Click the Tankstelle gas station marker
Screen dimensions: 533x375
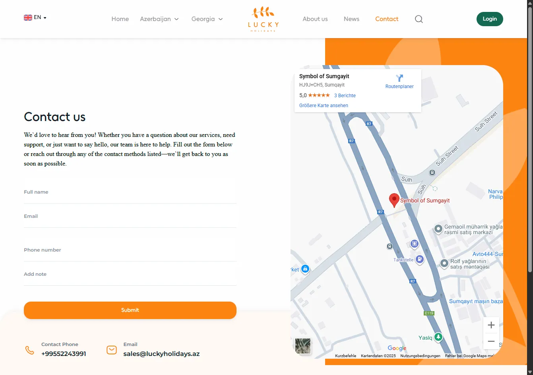(x=419, y=260)
